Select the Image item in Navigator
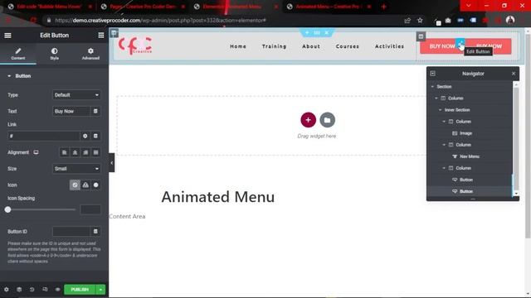The width and height of the screenshot is (531, 298). [469, 133]
